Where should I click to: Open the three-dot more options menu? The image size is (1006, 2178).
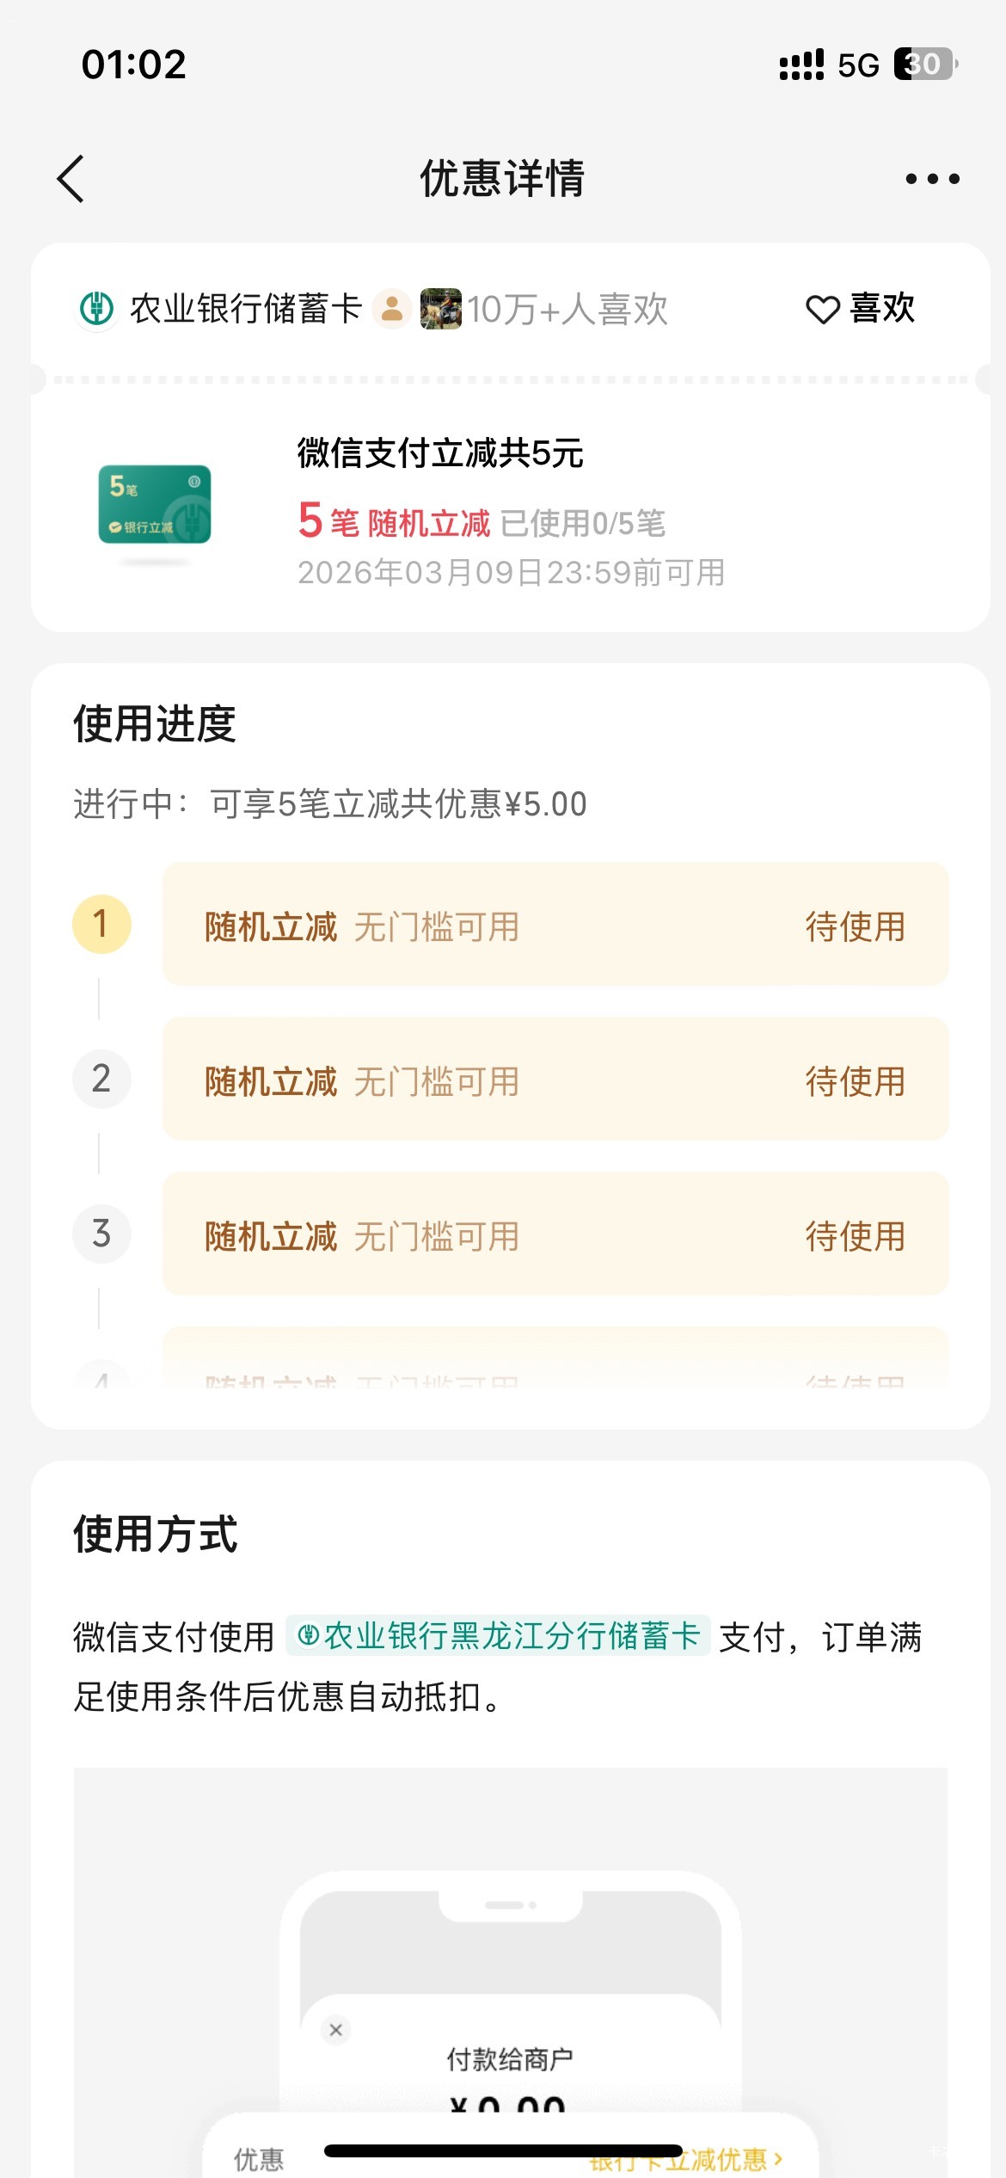pos(932,179)
